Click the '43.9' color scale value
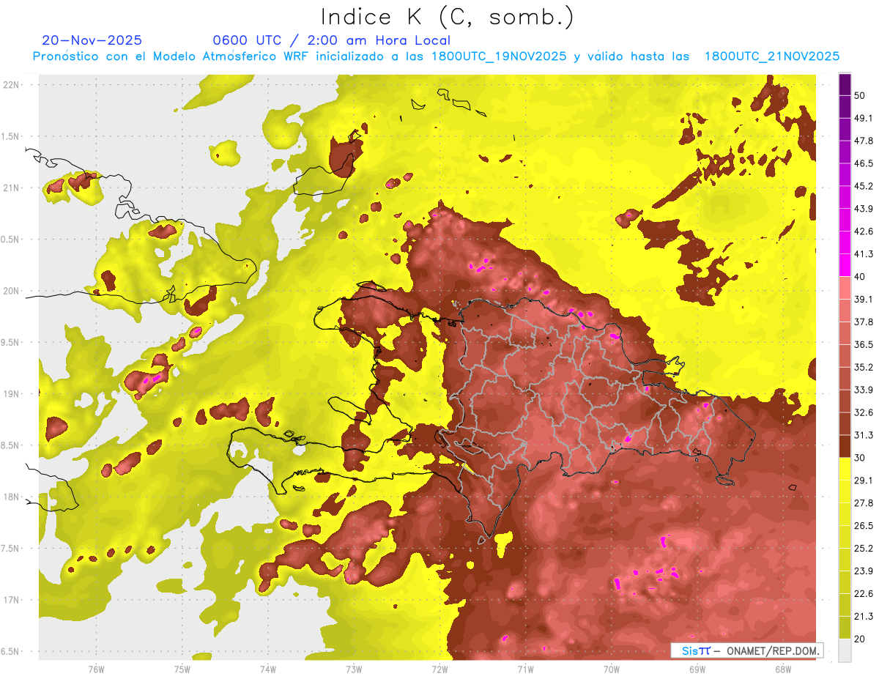 pyautogui.click(x=863, y=209)
